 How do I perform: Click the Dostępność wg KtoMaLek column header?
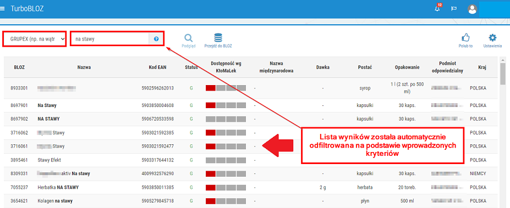coord(226,68)
